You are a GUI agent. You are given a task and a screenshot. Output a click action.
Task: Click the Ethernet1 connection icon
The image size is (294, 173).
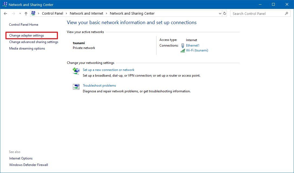pyautogui.click(x=182, y=45)
